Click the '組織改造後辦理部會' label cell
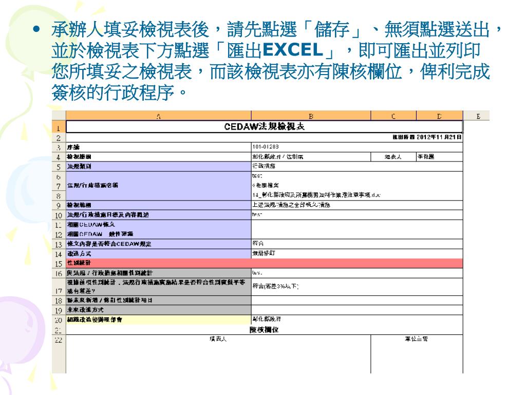 (x=158, y=320)
